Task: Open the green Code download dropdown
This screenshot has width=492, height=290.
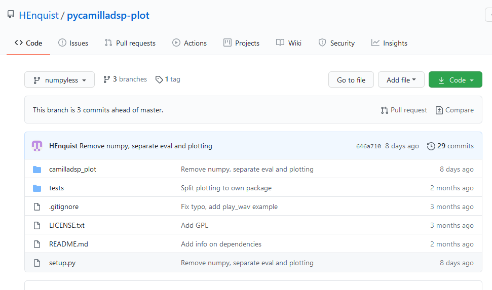Action: (456, 79)
